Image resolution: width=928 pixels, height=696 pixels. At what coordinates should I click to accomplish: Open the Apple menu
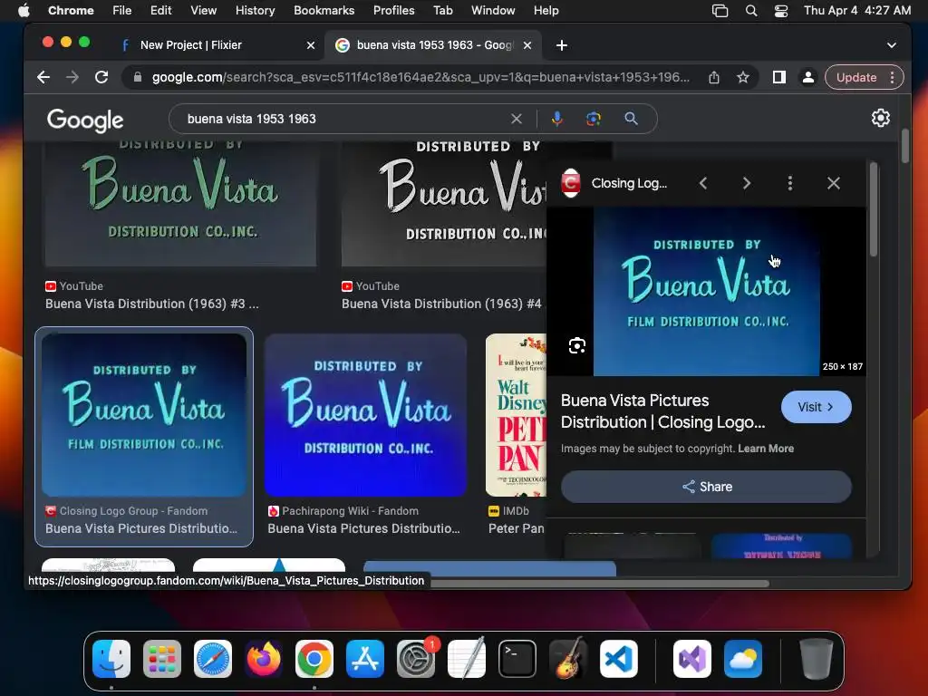pos(24,11)
